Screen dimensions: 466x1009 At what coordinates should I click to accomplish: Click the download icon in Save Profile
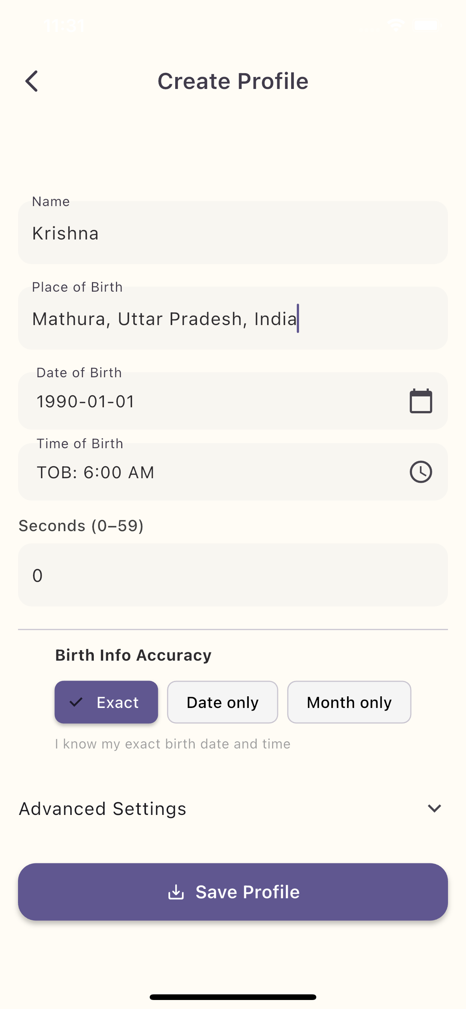click(176, 892)
